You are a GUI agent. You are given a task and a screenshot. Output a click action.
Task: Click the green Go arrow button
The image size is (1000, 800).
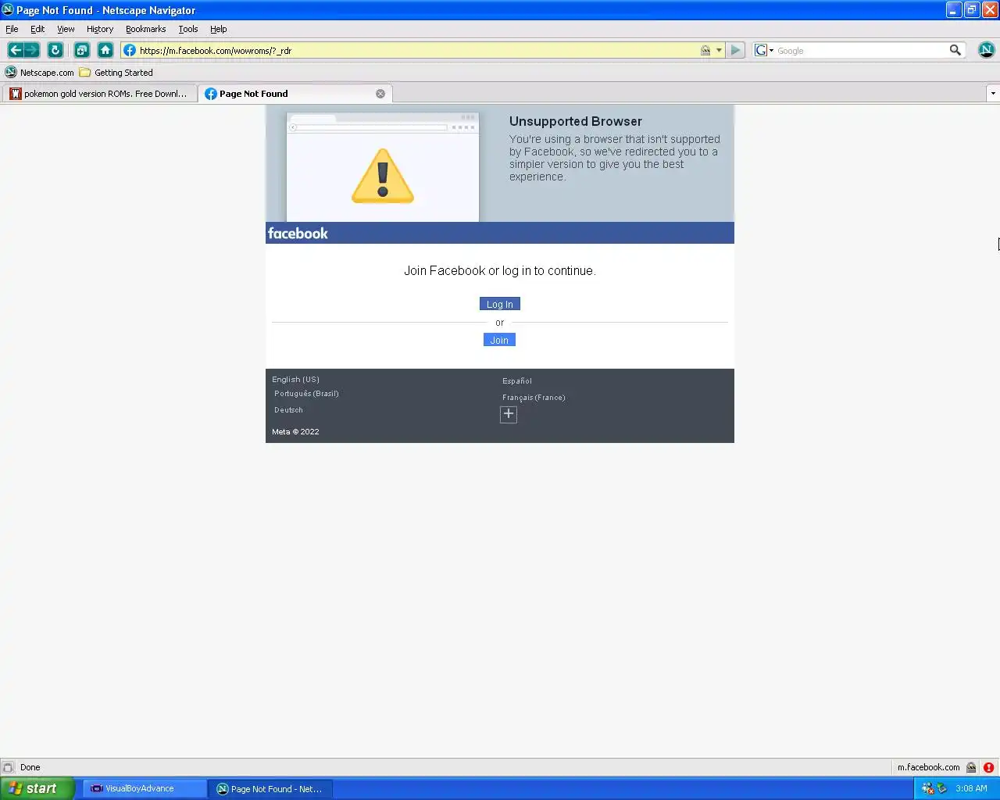click(x=735, y=50)
